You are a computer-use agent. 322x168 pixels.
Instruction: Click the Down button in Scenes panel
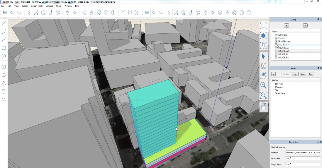pos(303,74)
